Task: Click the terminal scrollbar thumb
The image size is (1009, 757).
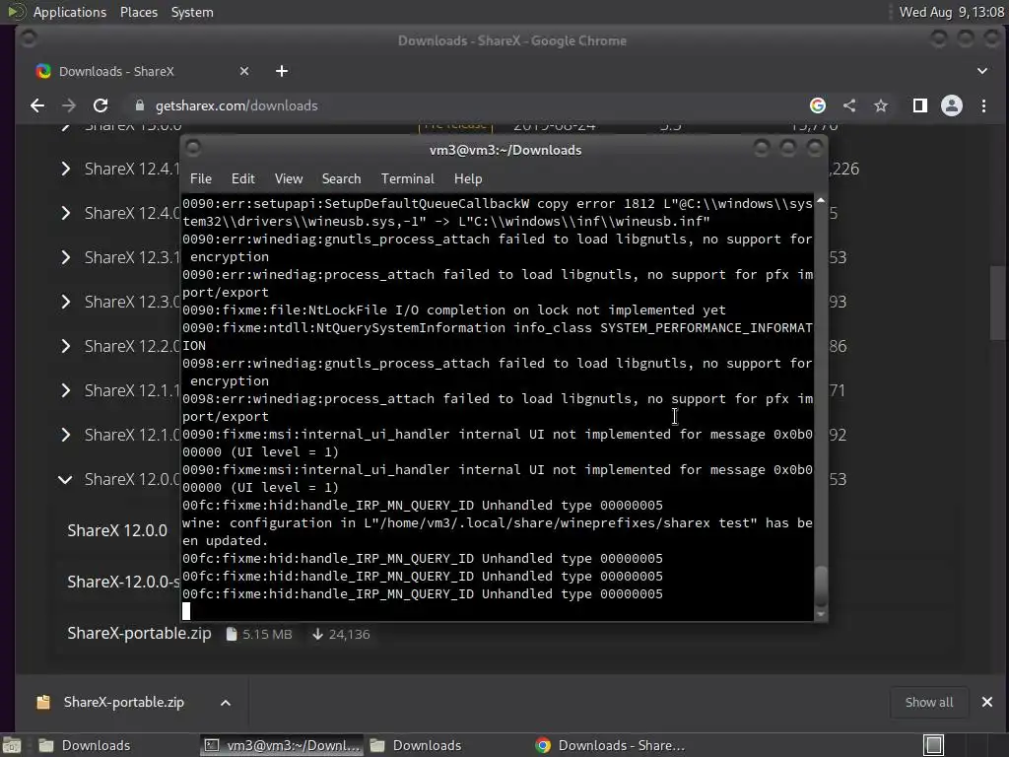Action: tap(821, 585)
